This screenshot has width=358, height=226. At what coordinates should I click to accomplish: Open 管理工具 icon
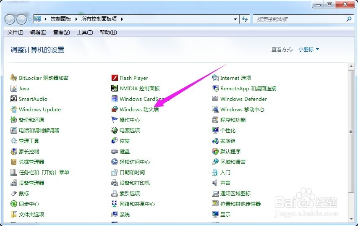click(14, 141)
